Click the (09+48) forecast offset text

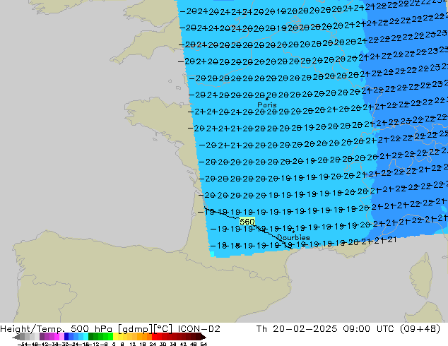click(420, 329)
